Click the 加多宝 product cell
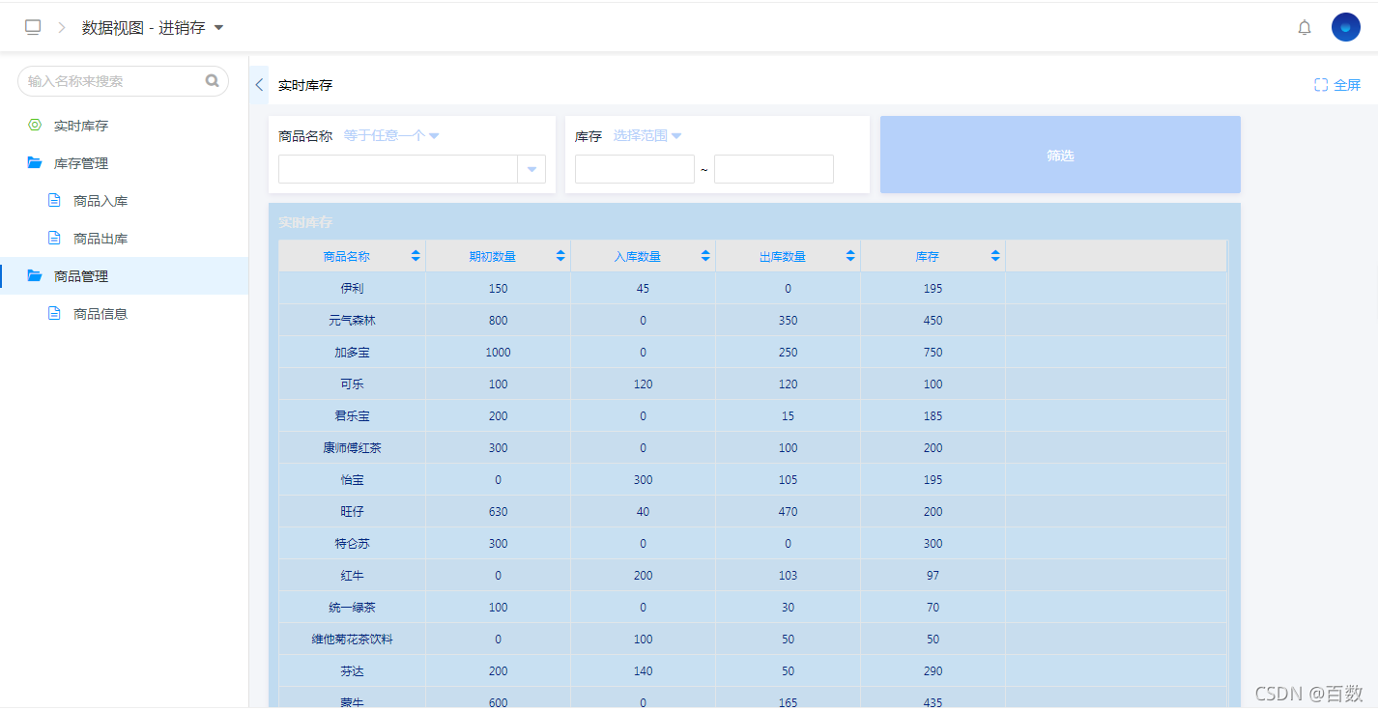The image size is (1378, 711). click(352, 352)
